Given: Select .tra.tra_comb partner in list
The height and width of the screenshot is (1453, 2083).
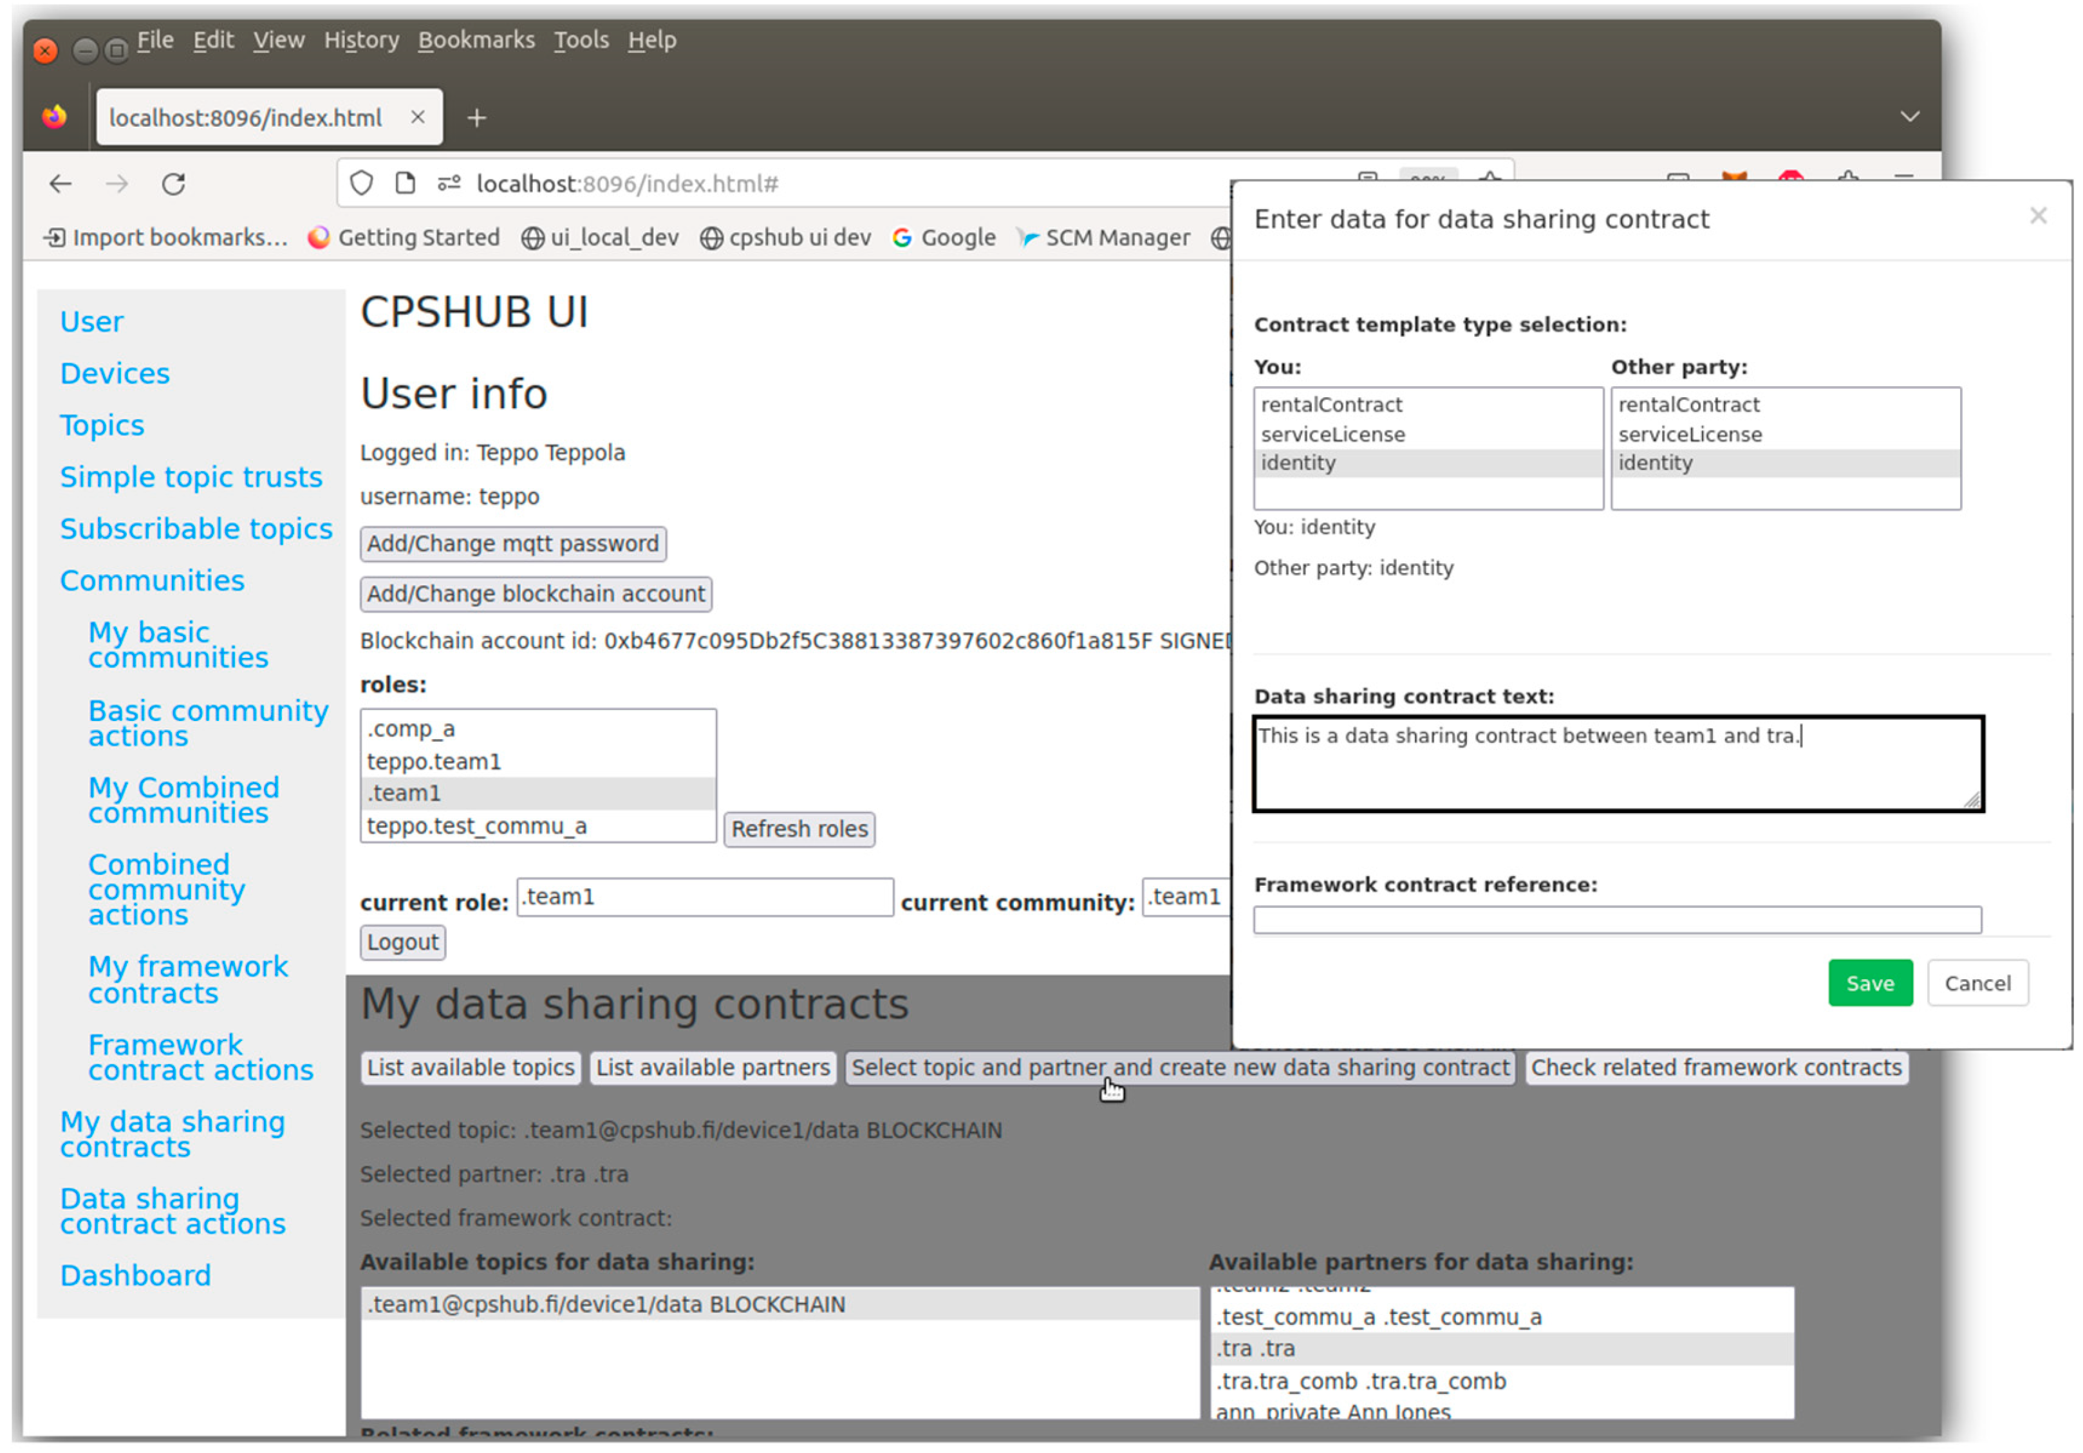Looking at the screenshot, I should pyautogui.click(x=1502, y=1380).
